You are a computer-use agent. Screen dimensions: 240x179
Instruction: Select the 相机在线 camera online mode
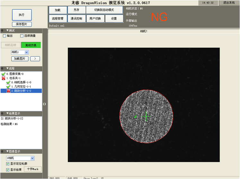[11, 45]
